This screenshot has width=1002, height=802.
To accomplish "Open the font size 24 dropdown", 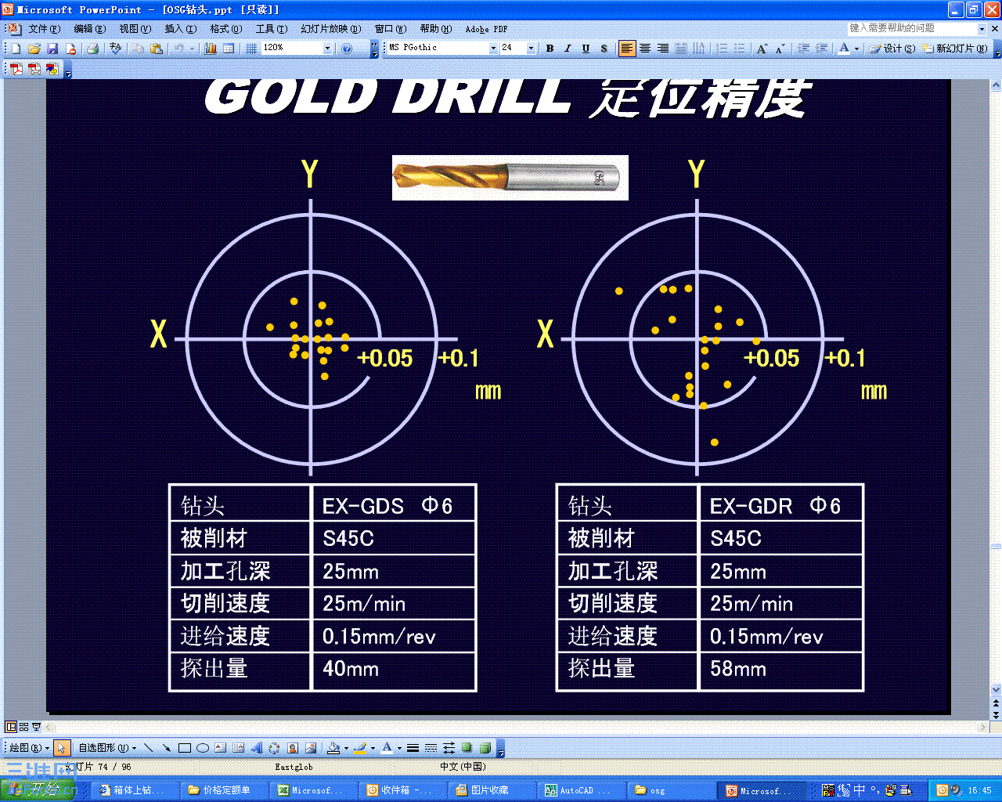I will pos(531,49).
